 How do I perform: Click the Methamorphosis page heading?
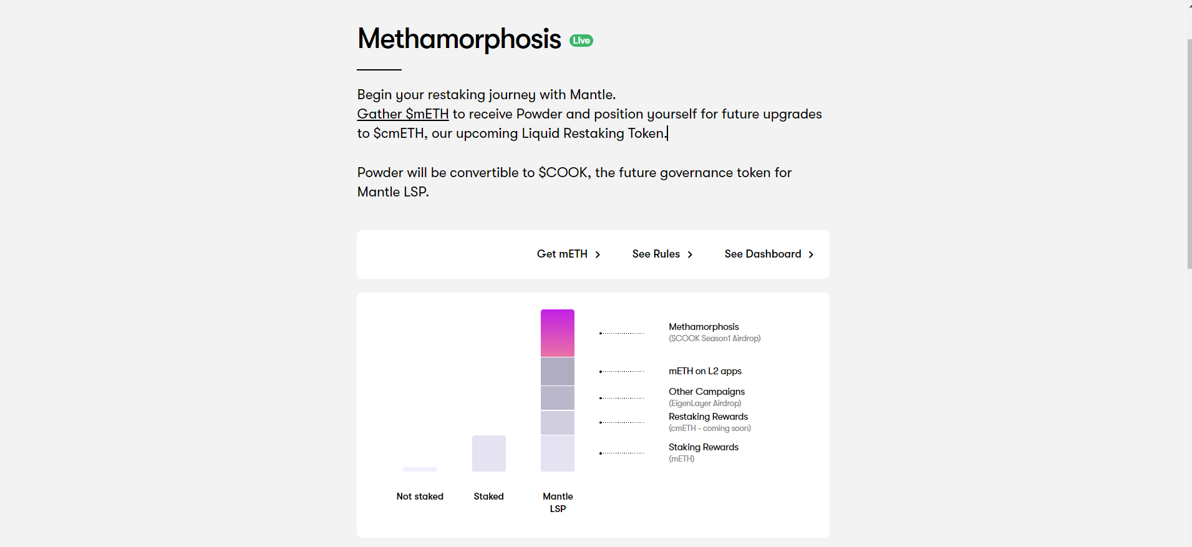click(459, 39)
